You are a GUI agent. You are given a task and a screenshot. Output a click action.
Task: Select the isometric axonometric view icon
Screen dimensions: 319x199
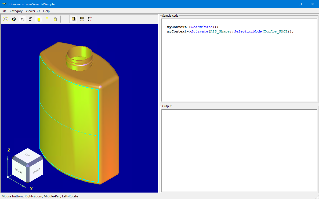[x=14, y=19]
